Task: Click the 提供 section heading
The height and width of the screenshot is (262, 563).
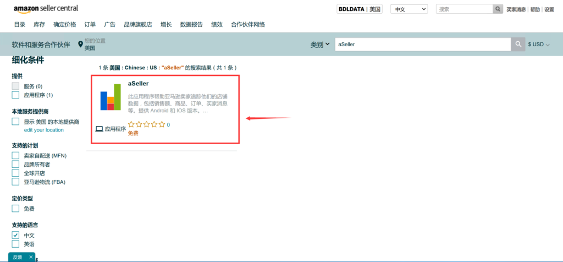Action: (x=17, y=76)
